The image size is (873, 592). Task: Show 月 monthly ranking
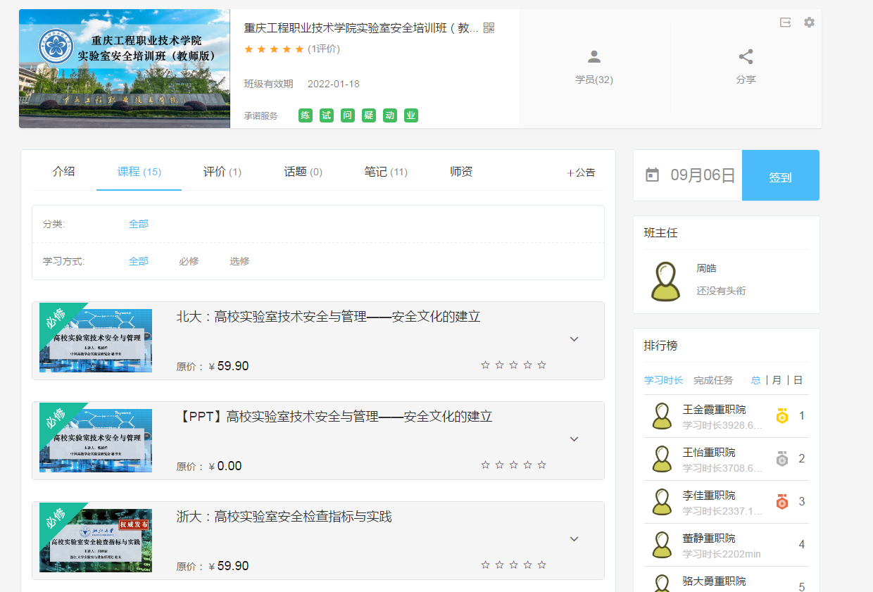tap(777, 380)
